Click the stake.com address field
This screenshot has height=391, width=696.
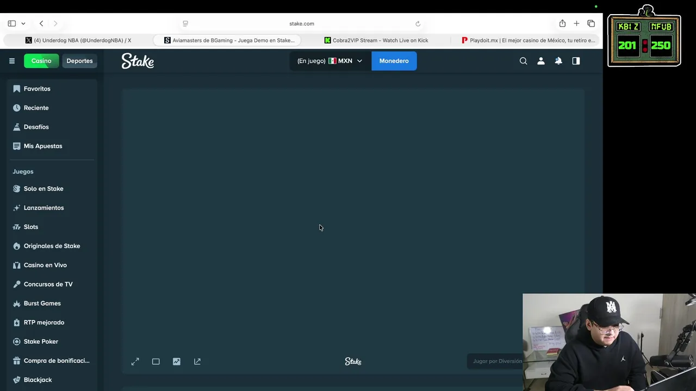click(x=302, y=23)
